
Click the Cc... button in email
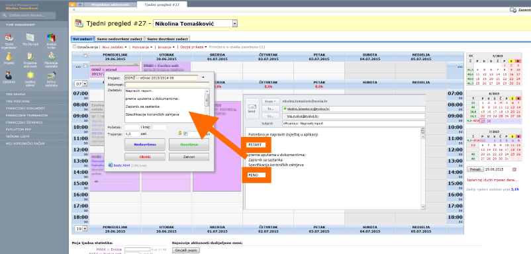(x=270, y=116)
